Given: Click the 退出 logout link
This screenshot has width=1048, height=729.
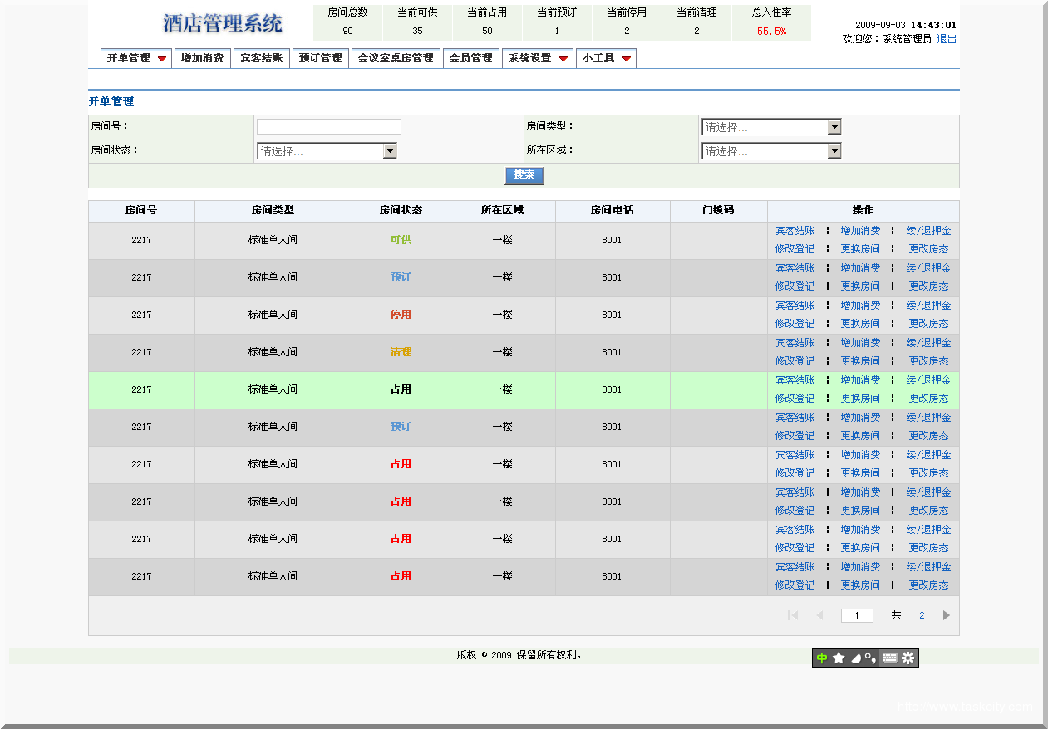Looking at the screenshot, I should (x=947, y=39).
